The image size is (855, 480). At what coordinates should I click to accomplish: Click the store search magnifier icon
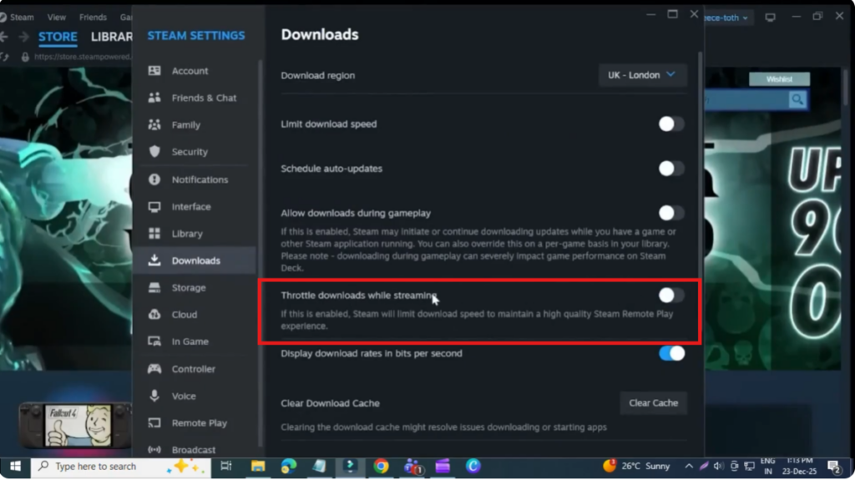coord(797,100)
